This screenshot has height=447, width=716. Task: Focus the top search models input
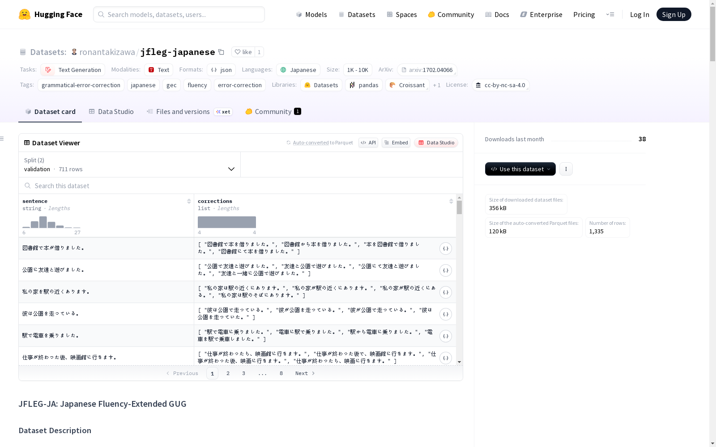(179, 14)
